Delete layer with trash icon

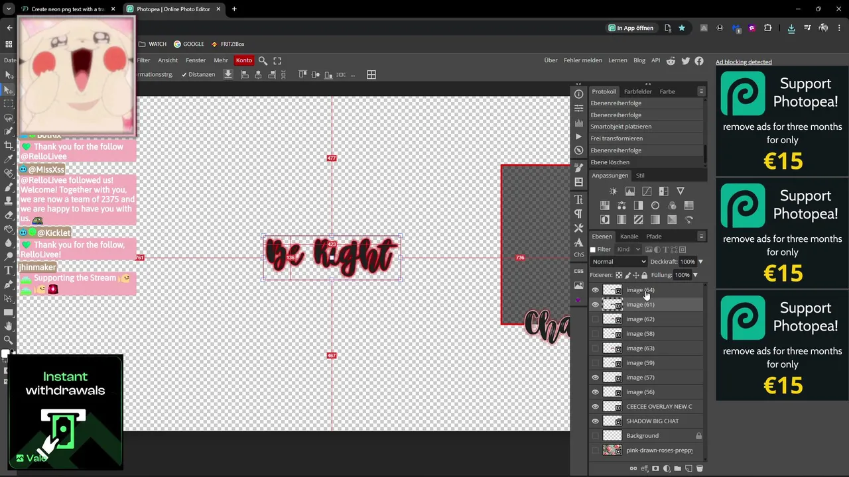699,468
